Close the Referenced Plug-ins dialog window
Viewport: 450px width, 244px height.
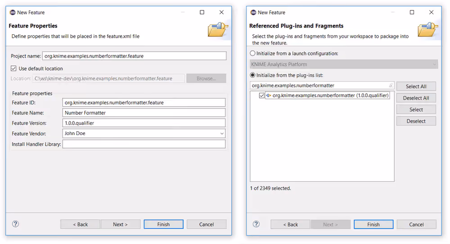(x=432, y=12)
